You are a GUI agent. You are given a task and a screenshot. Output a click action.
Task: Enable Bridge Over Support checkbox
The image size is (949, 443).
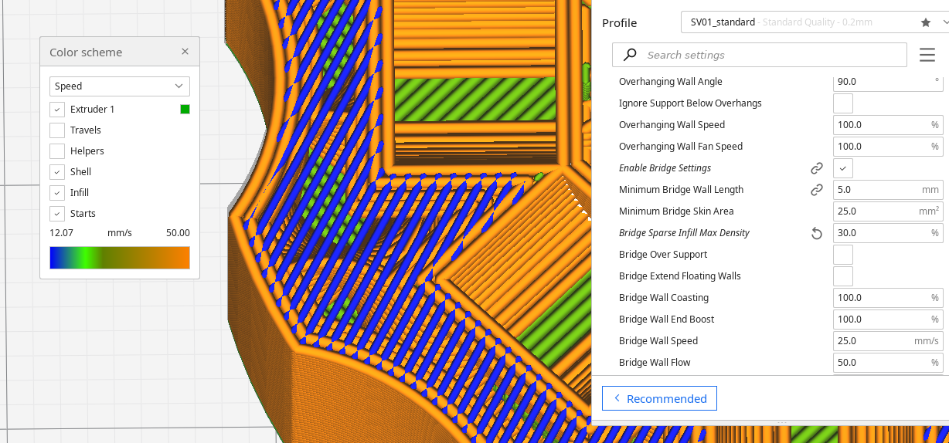tap(843, 255)
